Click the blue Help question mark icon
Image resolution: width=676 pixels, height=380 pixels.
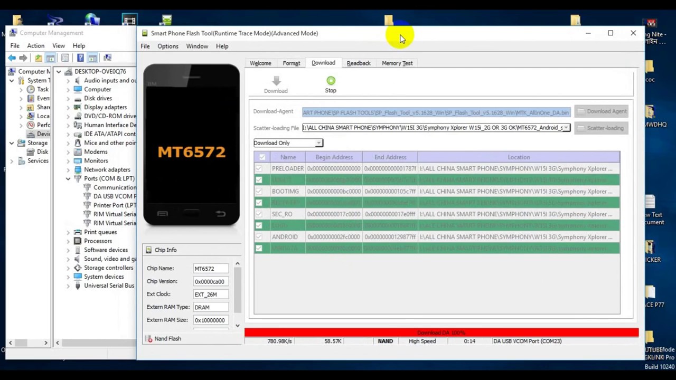click(80, 58)
